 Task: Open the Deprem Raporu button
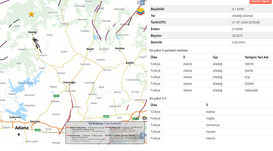(x=261, y=2)
